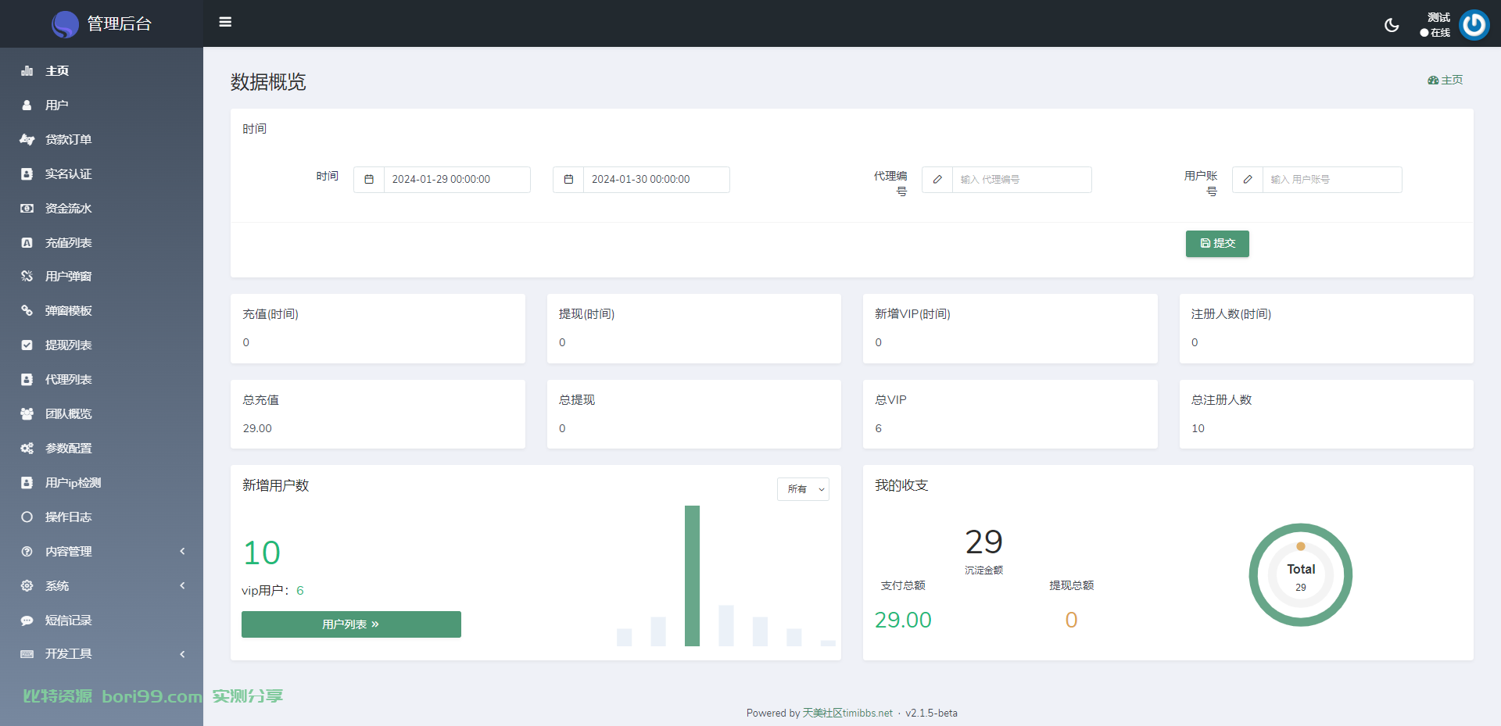Click the 贷款订单 icon in sidebar
Image resolution: width=1501 pixels, height=726 pixels.
(27, 140)
